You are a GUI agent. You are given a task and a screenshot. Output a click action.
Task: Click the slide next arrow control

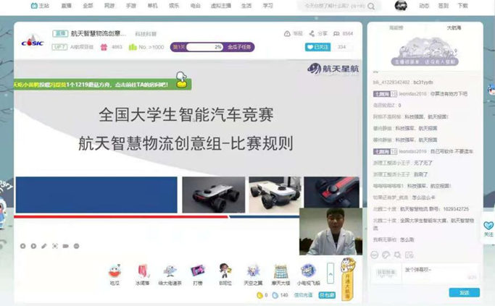[33, 246]
